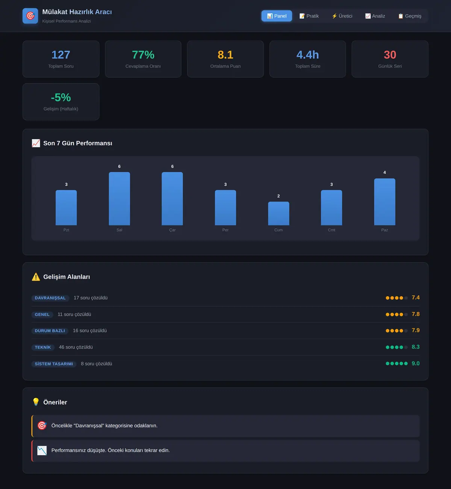This screenshot has width=451, height=489.
Task: Click the Davranışsal focus suggestion text
Action: [104, 426]
